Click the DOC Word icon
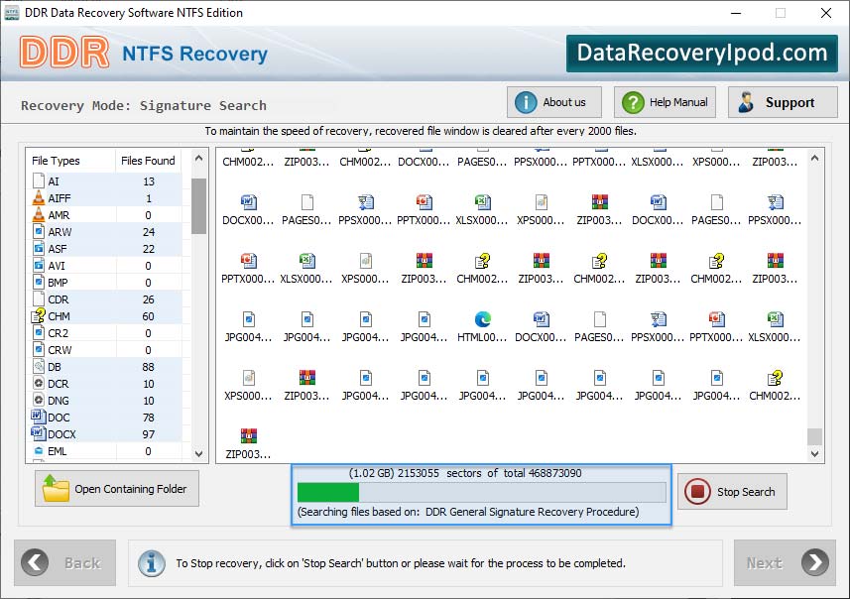 tap(38, 417)
